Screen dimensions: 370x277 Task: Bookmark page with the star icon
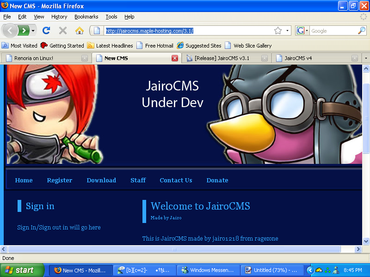click(x=277, y=30)
